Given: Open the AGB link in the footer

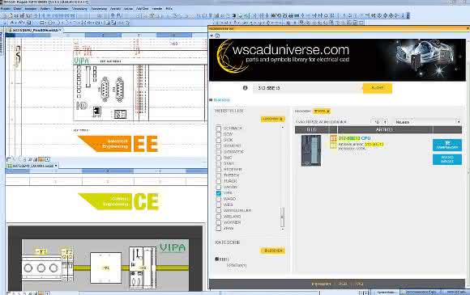Looking at the screenshot, I should (343, 284).
